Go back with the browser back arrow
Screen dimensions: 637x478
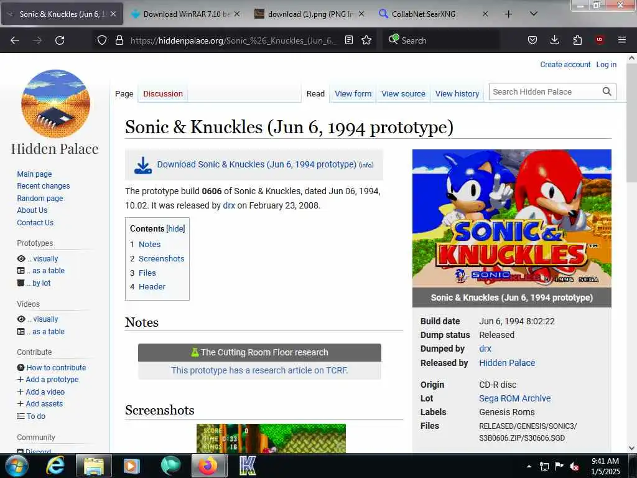pos(15,40)
